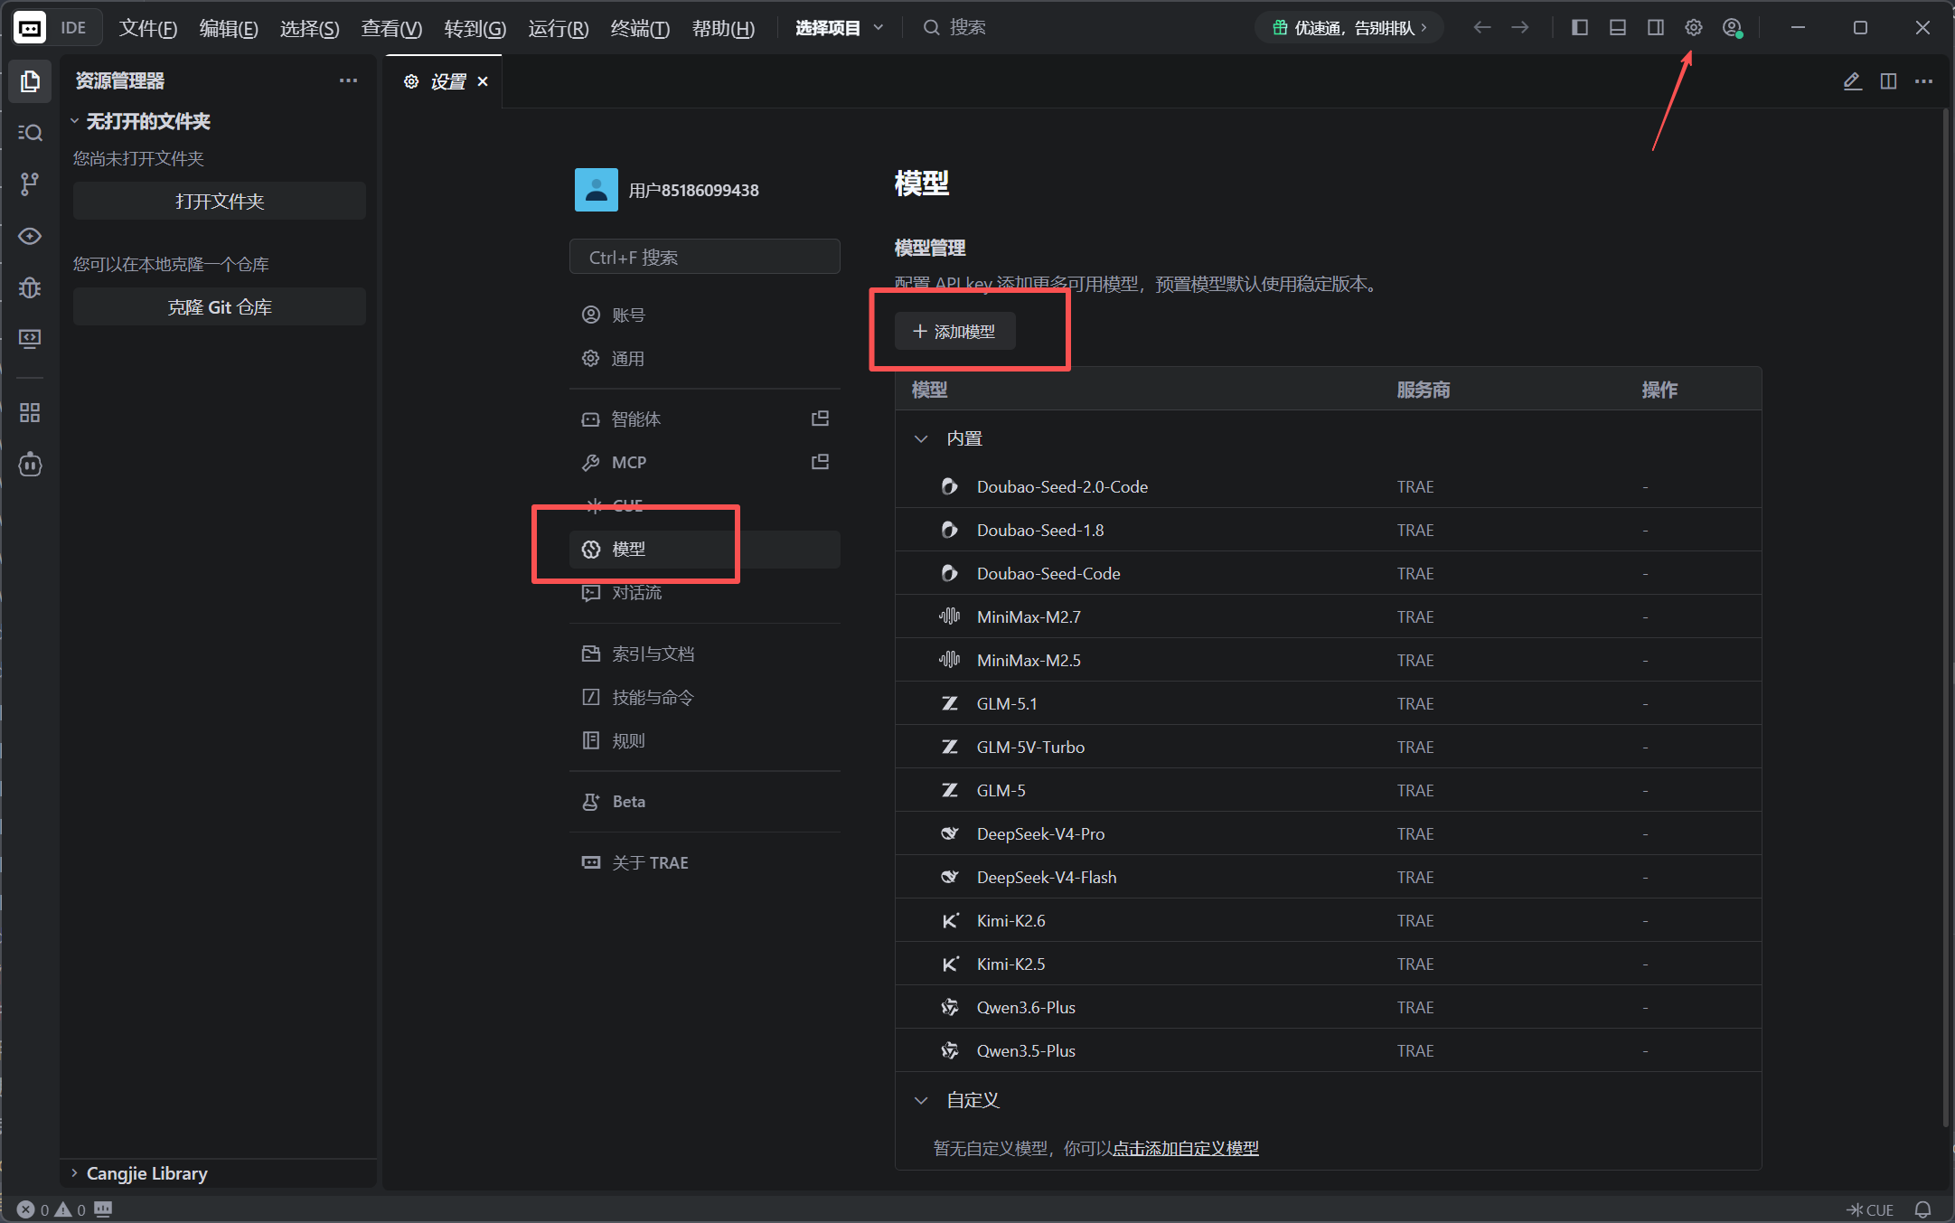
Task: Click the settings vertical scrollbar
Action: [1945, 617]
